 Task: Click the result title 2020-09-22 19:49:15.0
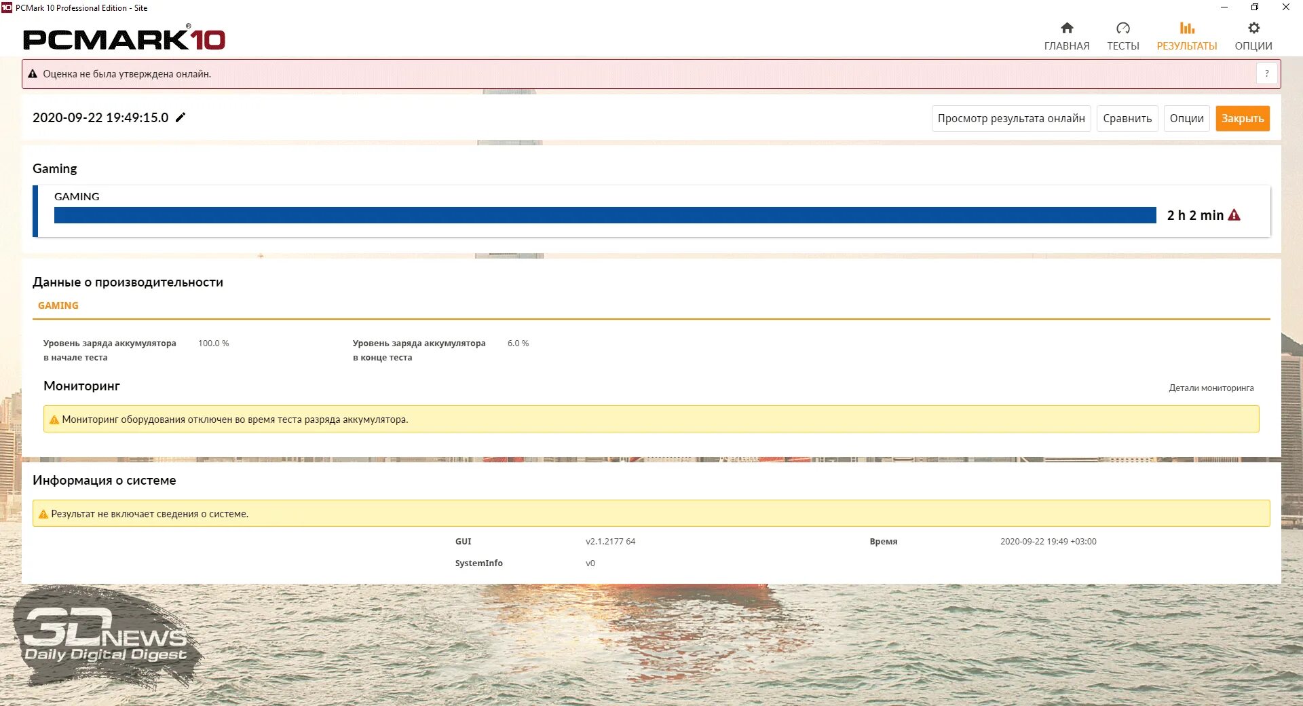(100, 117)
